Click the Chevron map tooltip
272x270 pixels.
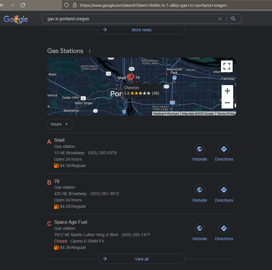click(x=141, y=91)
